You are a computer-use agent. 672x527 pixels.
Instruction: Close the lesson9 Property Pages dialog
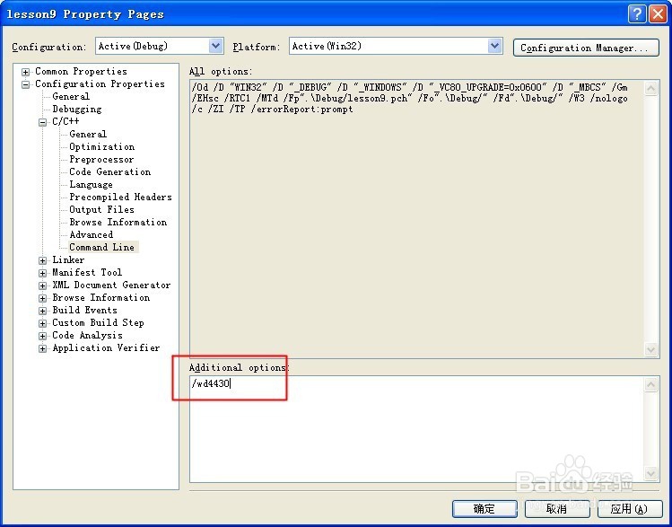pyautogui.click(x=658, y=14)
